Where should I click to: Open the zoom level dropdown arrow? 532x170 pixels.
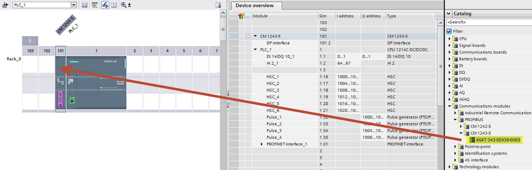pyautogui.click(x=129, y=5)
